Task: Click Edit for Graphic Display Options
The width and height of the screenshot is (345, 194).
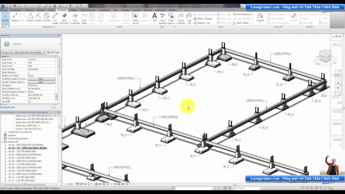Action: point(41,82)
